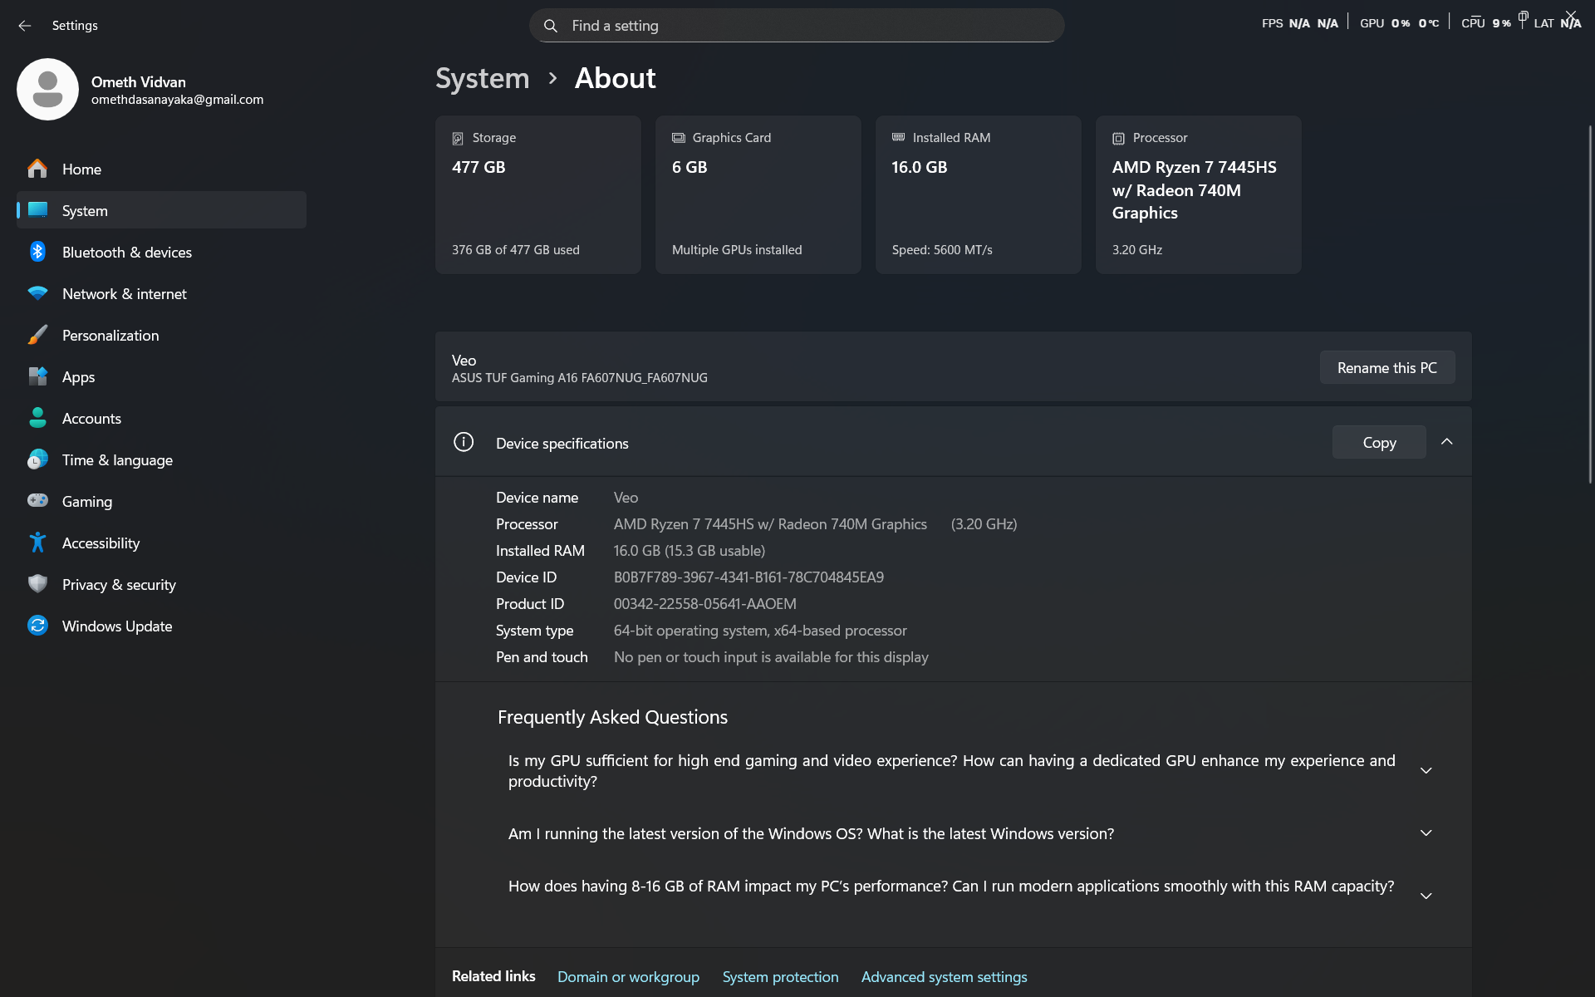The image size is (1595, 997).
Task: Click the Device specifications info icon
Action: tap(464, 442)
